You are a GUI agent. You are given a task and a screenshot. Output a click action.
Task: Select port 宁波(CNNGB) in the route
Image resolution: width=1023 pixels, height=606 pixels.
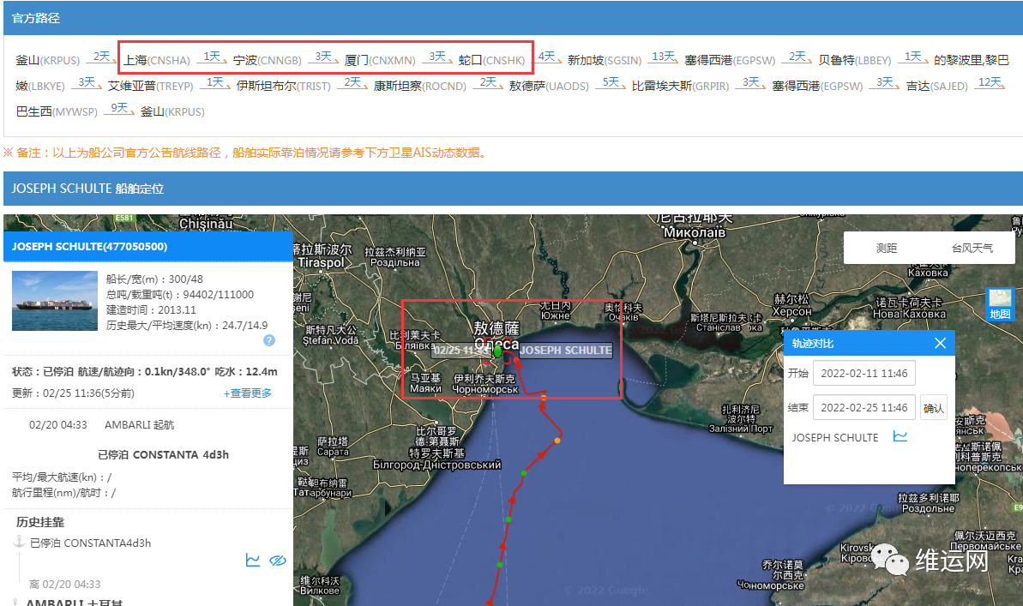[267, 60]
